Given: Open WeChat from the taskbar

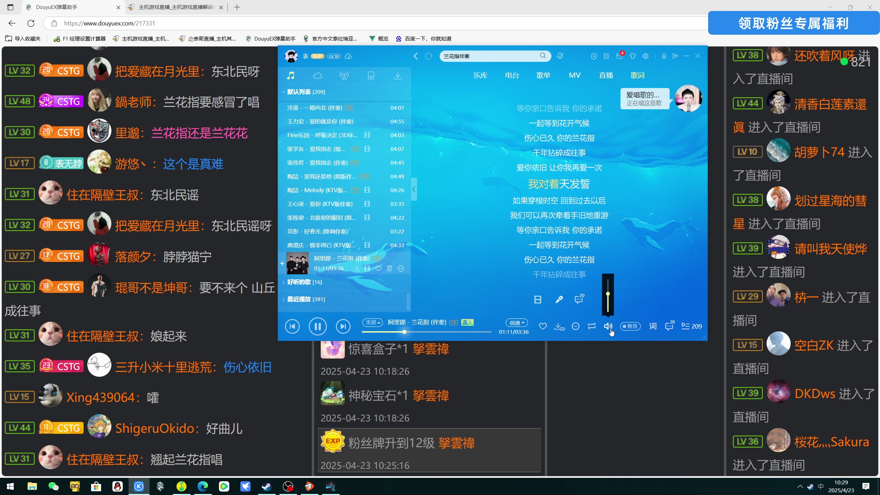Looking at the screenshot, I should pos(53,486).
